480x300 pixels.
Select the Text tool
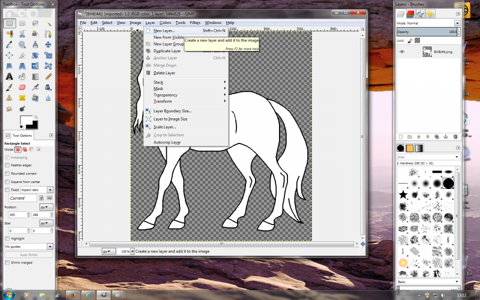tap(10, 77)
